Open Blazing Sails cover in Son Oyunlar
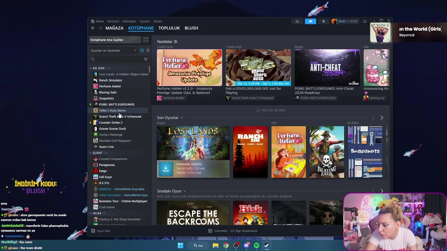The width and height of the screenshot is (447, 251). tap(327, 152)
